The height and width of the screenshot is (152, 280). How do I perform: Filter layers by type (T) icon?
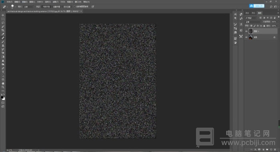(268, 18)
